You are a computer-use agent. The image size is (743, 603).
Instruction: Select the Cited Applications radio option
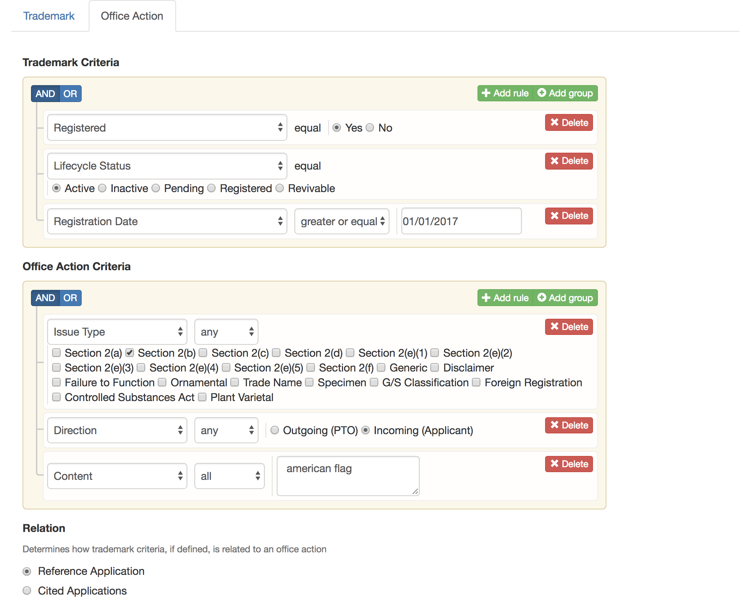pos(27,591)
